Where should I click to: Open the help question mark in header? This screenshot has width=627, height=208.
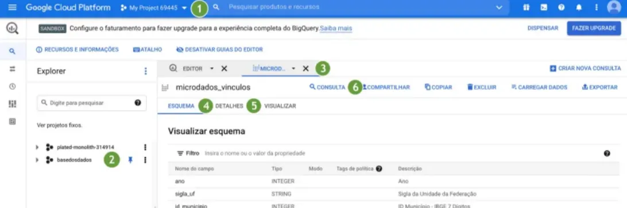pyautogui.click(x=562, y=7)
